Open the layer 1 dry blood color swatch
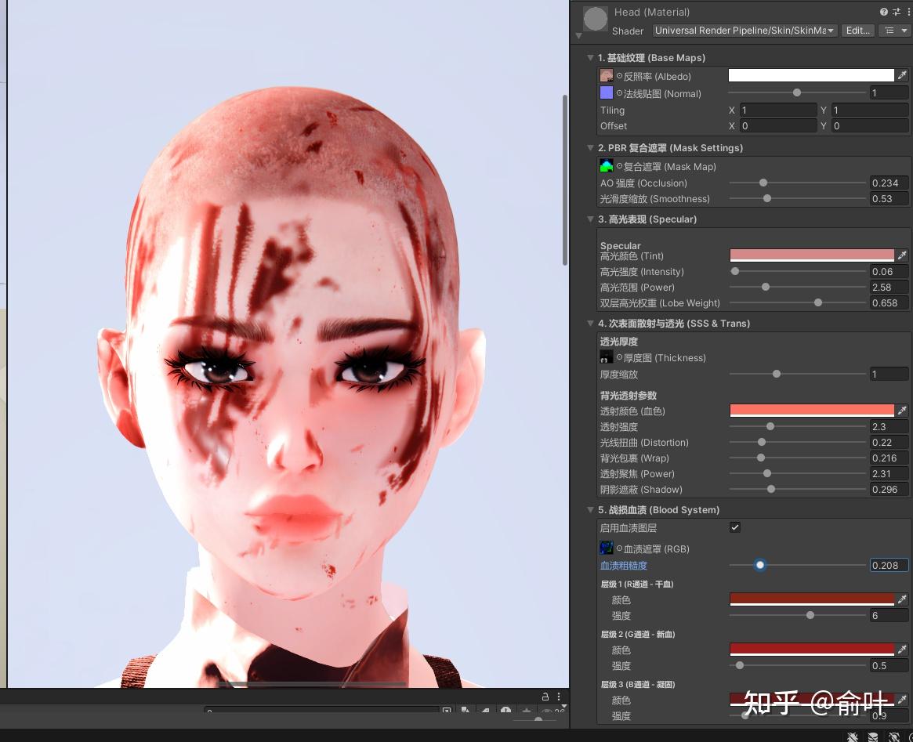The image size is (913, 742). (811, 599)
